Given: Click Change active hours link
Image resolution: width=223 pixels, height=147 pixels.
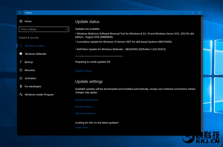Looking at the screenshot, I should (87, 100).
